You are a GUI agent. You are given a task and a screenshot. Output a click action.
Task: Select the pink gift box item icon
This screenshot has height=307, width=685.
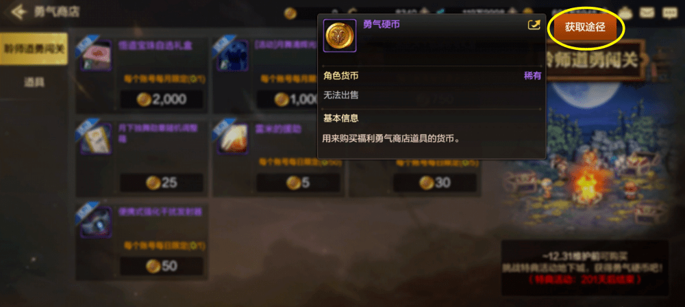(x=96, y=56)
